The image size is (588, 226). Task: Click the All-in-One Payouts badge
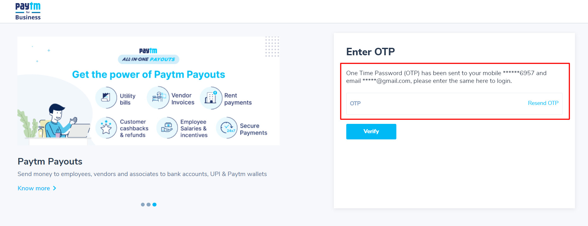[148, 59]
